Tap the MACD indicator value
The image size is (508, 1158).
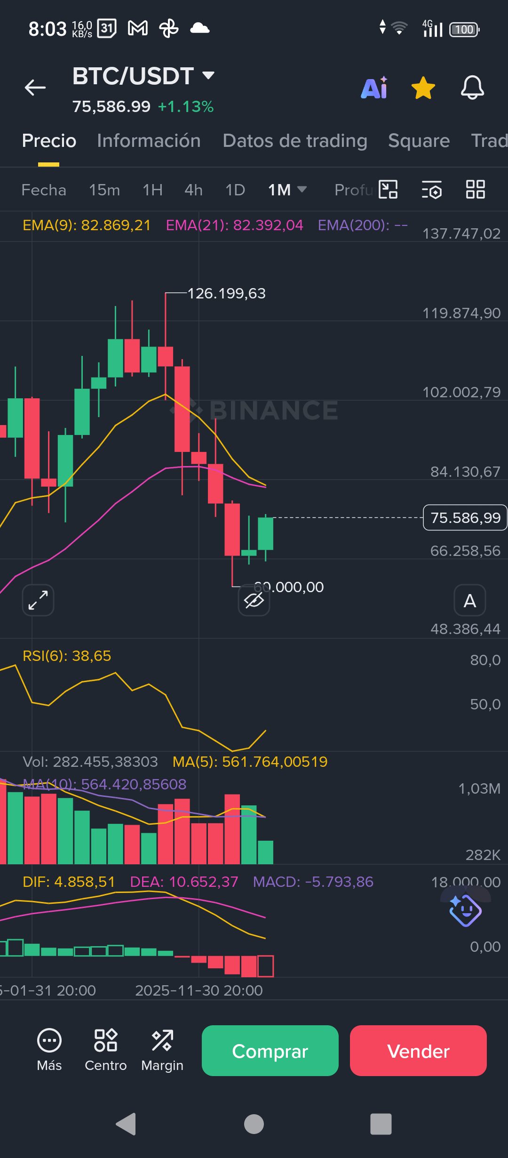[x=313, y=882]
